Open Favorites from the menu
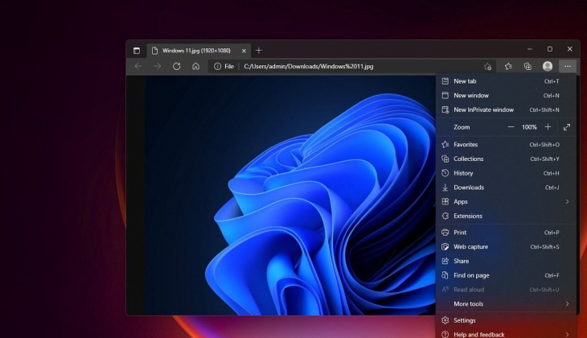The image size is (587, 338). pos(506,144)
